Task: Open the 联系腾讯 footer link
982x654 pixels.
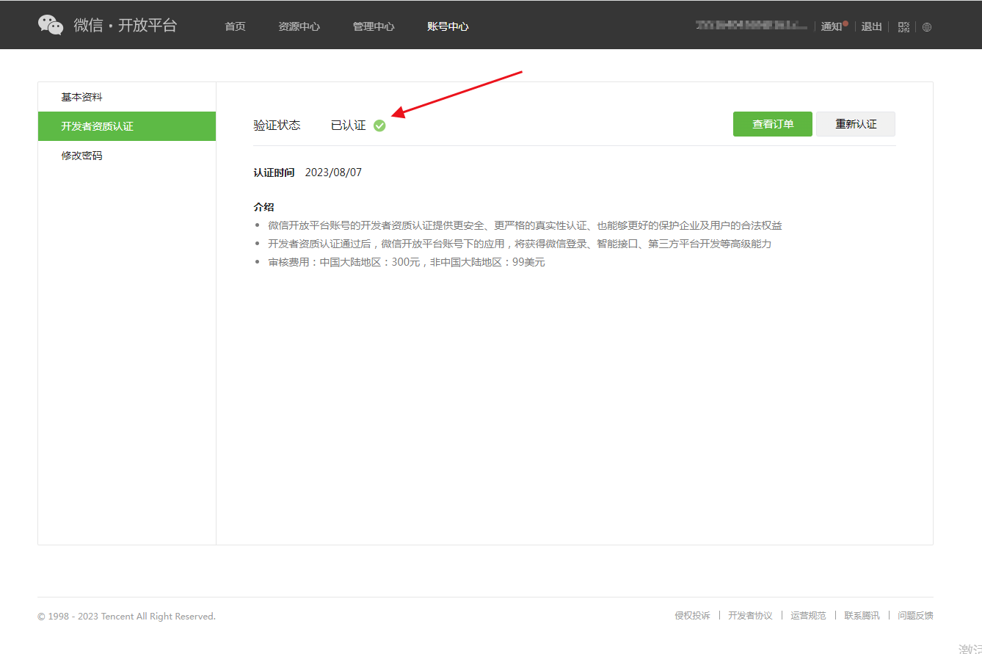Action: (x=862, y=616)
